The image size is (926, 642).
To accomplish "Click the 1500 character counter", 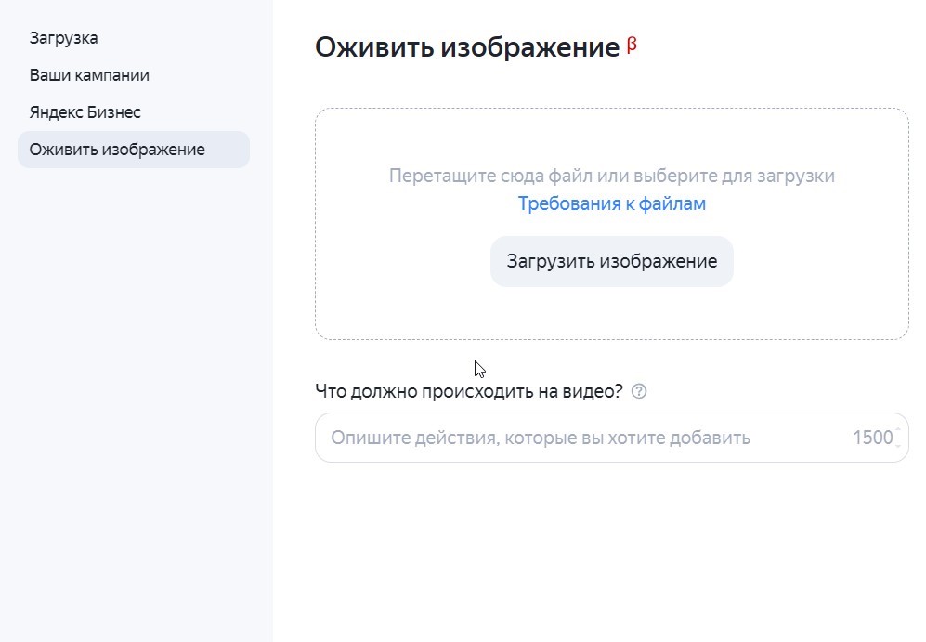I will point(873,437).
